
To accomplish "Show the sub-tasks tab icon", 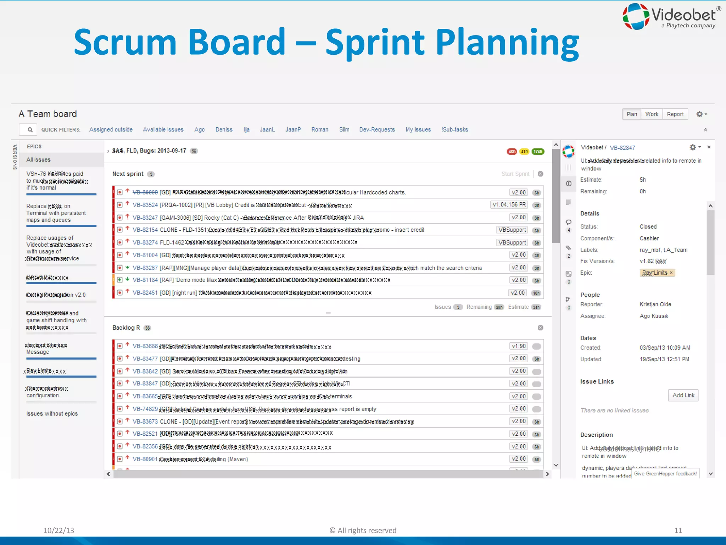I will (569, 274).
